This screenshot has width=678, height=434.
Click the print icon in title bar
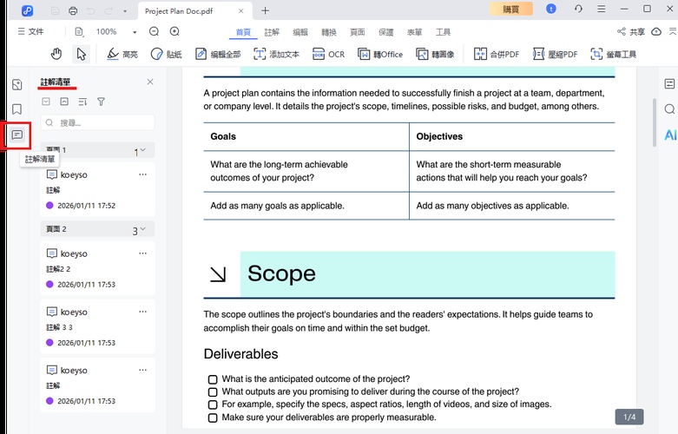point(73,10)
